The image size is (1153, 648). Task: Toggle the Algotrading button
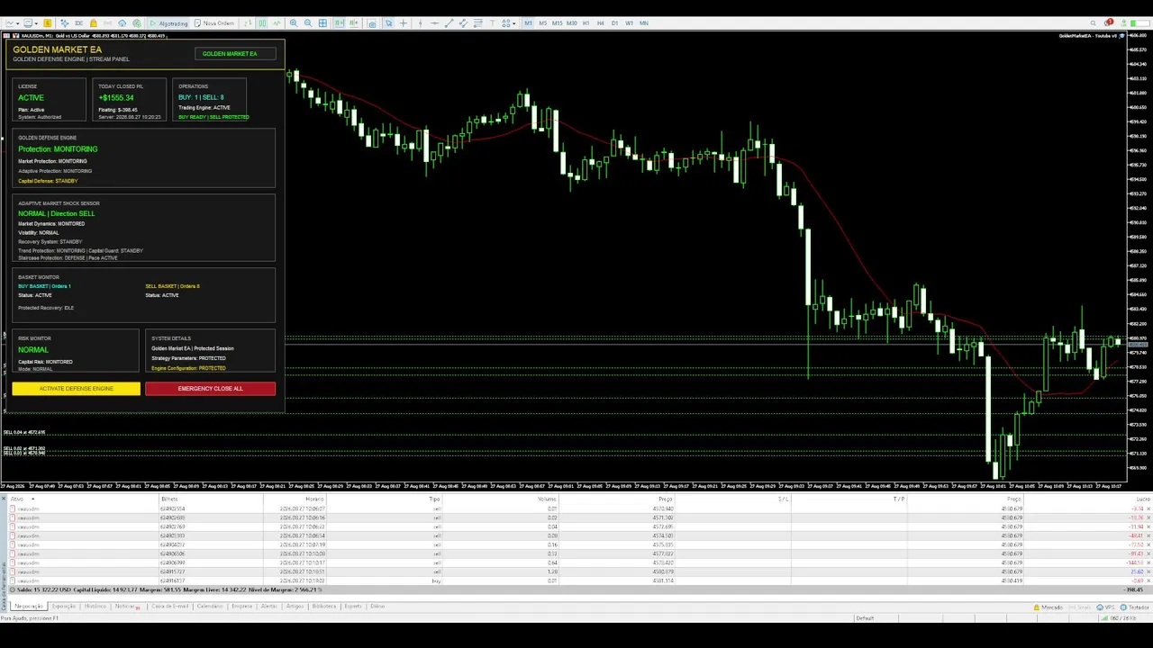pyautogui.click(x=168, y=22)
